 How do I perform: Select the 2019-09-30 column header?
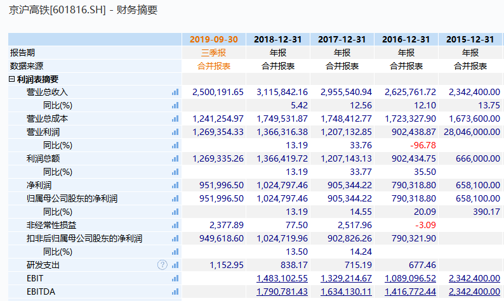coord(214,39)
